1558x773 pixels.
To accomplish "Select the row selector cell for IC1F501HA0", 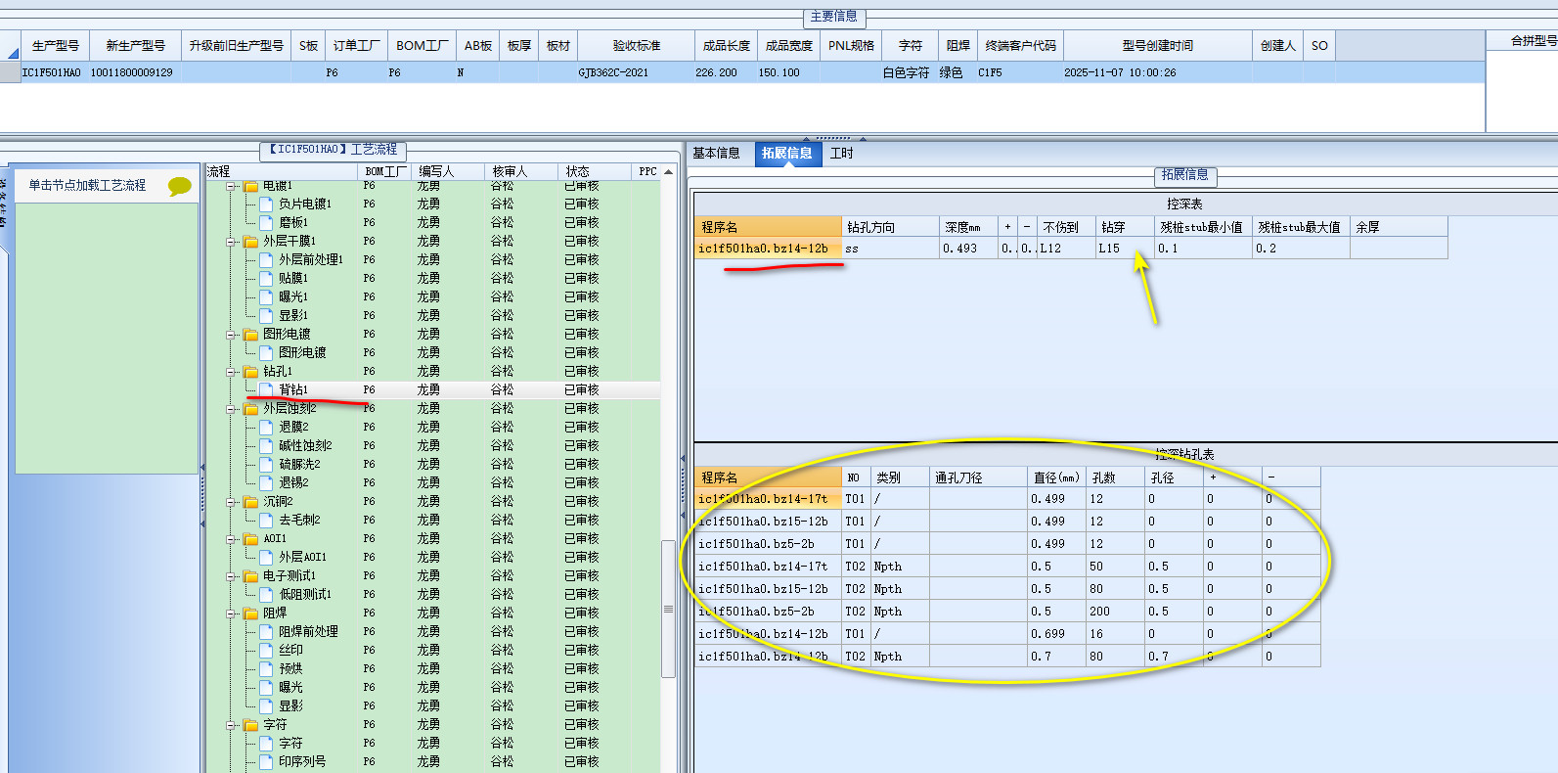I will (10, 72).
